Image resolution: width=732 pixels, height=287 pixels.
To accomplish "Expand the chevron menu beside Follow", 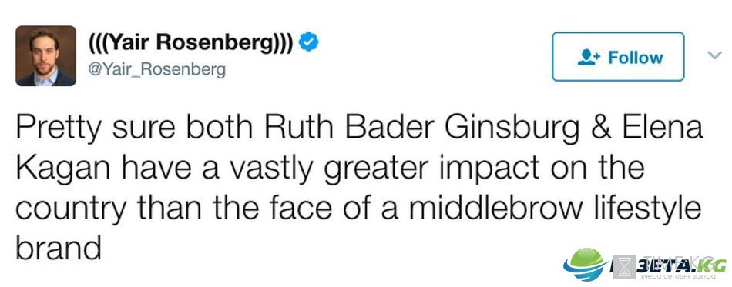I will 714,55.
